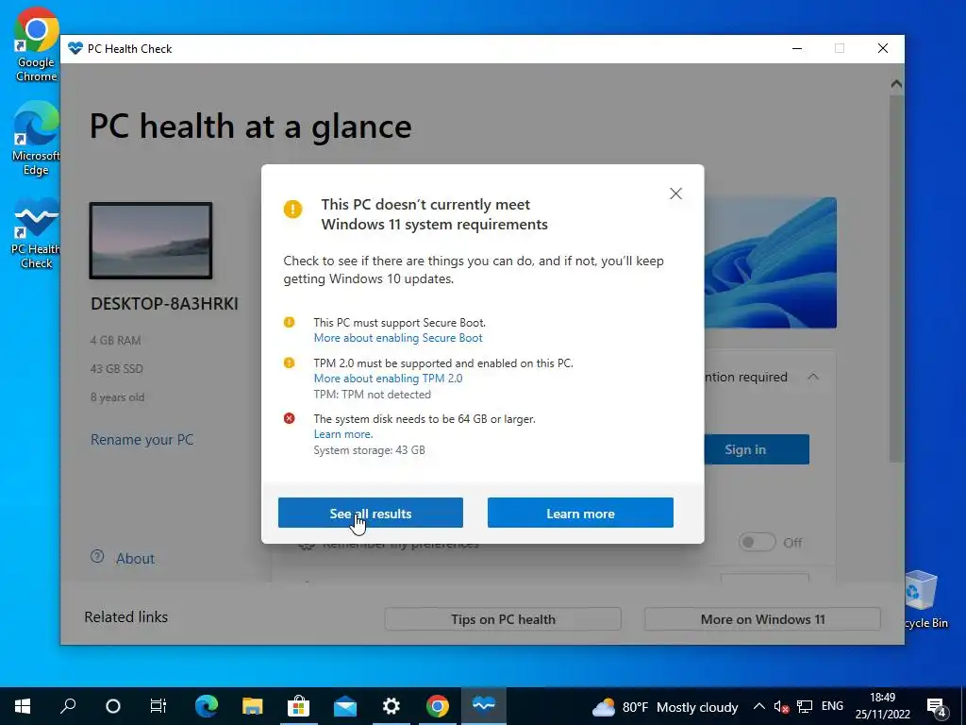Toggle the Remember my preferences switch
The width and height of the screenshot is (966, 725).
757,543
